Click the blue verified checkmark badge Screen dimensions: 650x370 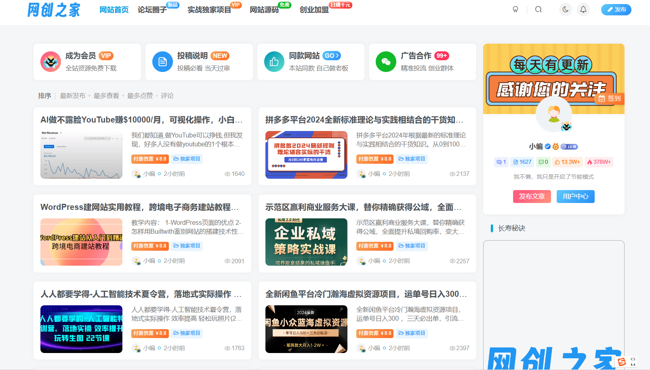point(548,146)
